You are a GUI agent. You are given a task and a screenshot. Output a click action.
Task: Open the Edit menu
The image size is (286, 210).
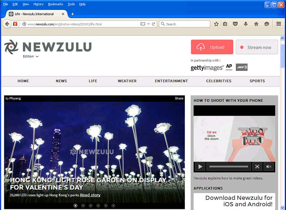pyautogui.click(x=15, y=4)
